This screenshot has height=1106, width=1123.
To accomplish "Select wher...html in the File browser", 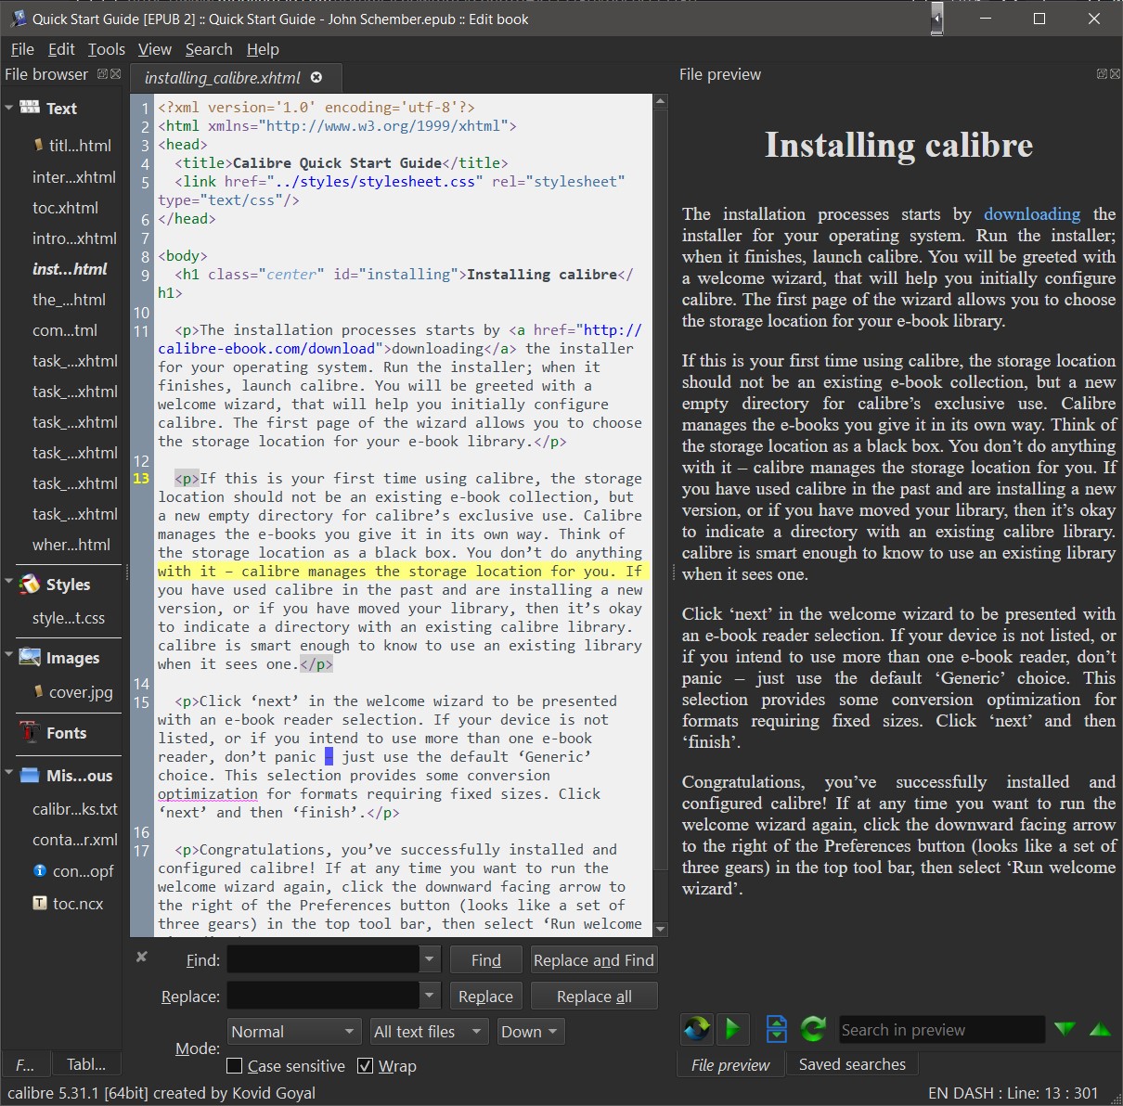I will [x=71, y=545].
